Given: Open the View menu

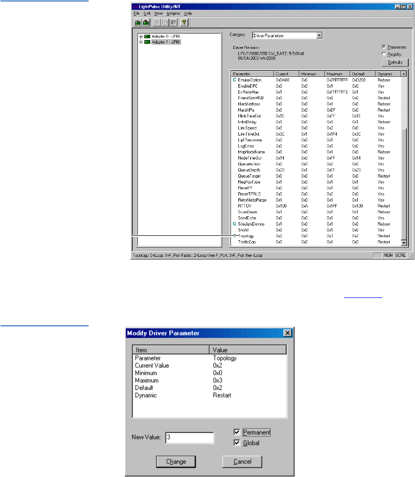Looking at the screenshot, I should (158, 13).
